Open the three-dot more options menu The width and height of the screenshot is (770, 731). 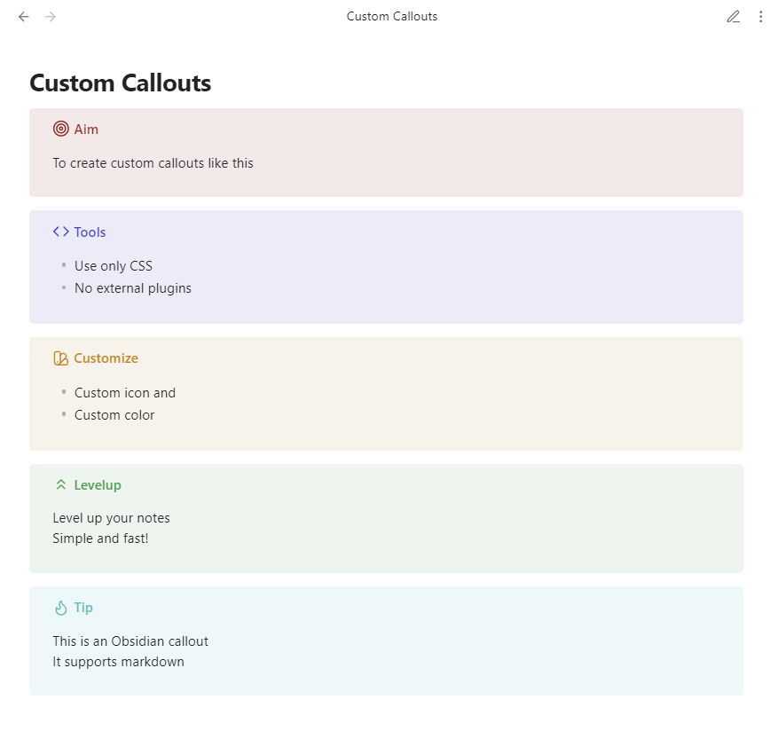pos(761,16)
